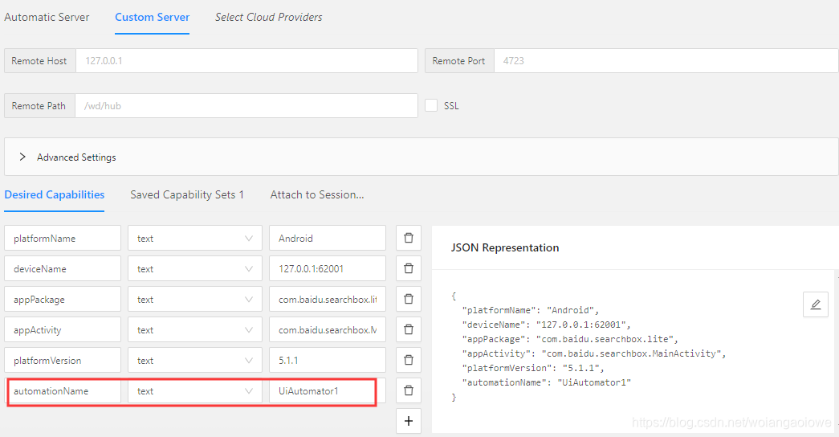Click the Remote Host input field
839x437 pixels.
pyautogui.click(x=246, y=61)
